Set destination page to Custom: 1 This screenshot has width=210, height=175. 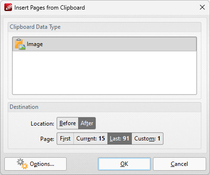click(147, 139)
